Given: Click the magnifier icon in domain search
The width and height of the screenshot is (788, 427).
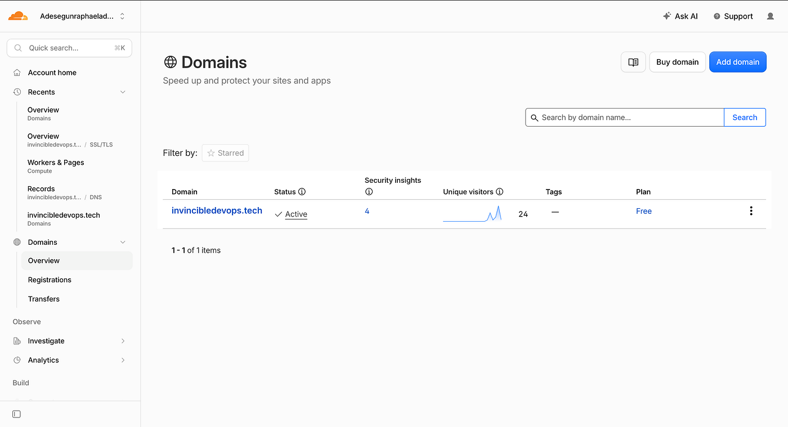Looking at the screenshot, I should tap(535, 118).
